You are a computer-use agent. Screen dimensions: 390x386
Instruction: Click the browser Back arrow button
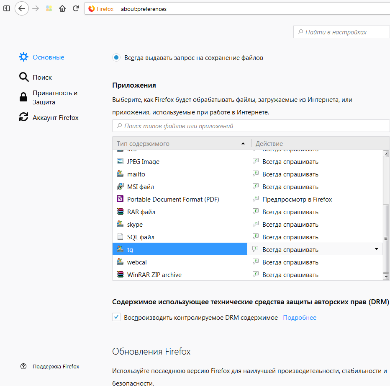pyautogui.click(x=22, y=8)
